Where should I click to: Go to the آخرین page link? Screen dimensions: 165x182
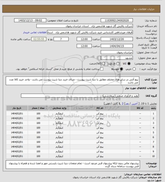[134, 104]
